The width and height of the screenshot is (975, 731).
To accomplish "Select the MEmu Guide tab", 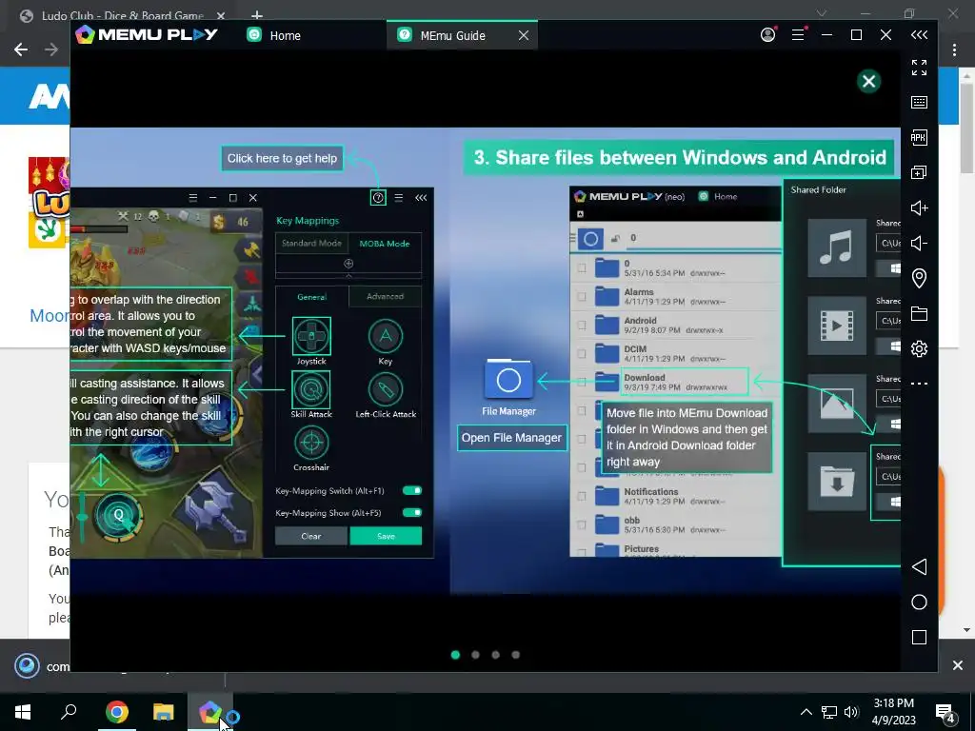I will point(452,35).
